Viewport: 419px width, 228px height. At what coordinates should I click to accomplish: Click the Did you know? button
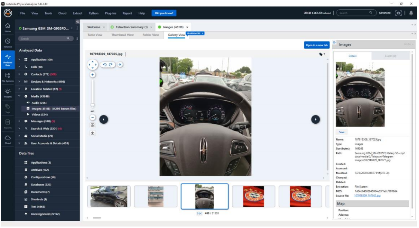(164, 13)
